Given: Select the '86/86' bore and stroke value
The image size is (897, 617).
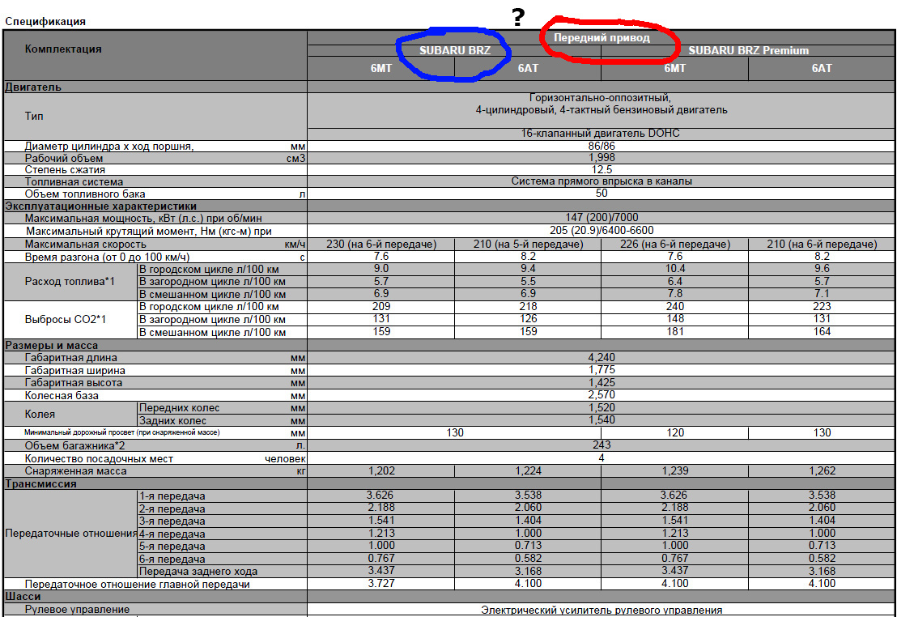Looking at the screenshot, I should pos(602,146).
